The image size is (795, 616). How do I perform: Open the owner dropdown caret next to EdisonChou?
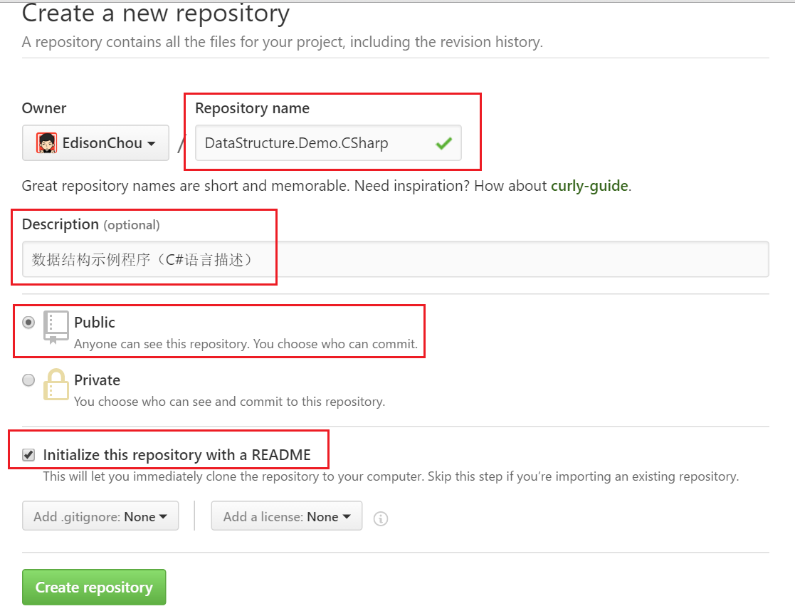pyautogui.click(x=152, y=144)
